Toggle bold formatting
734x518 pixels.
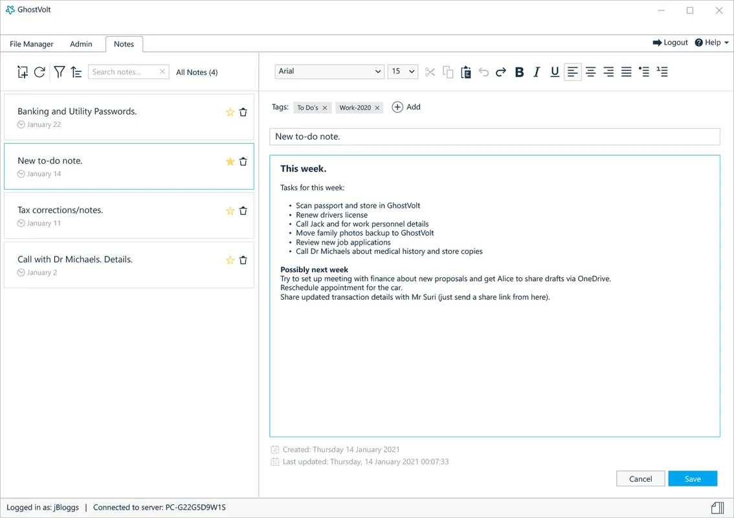point(518,72)
